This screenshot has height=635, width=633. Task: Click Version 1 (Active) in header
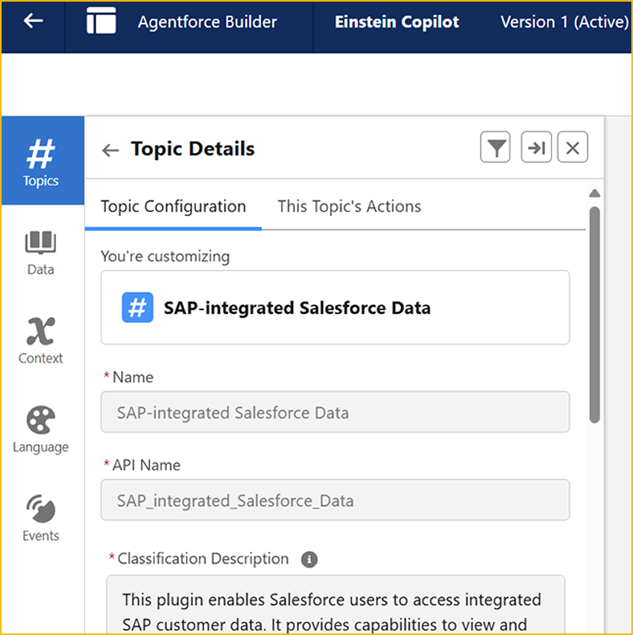coord(564,22)
